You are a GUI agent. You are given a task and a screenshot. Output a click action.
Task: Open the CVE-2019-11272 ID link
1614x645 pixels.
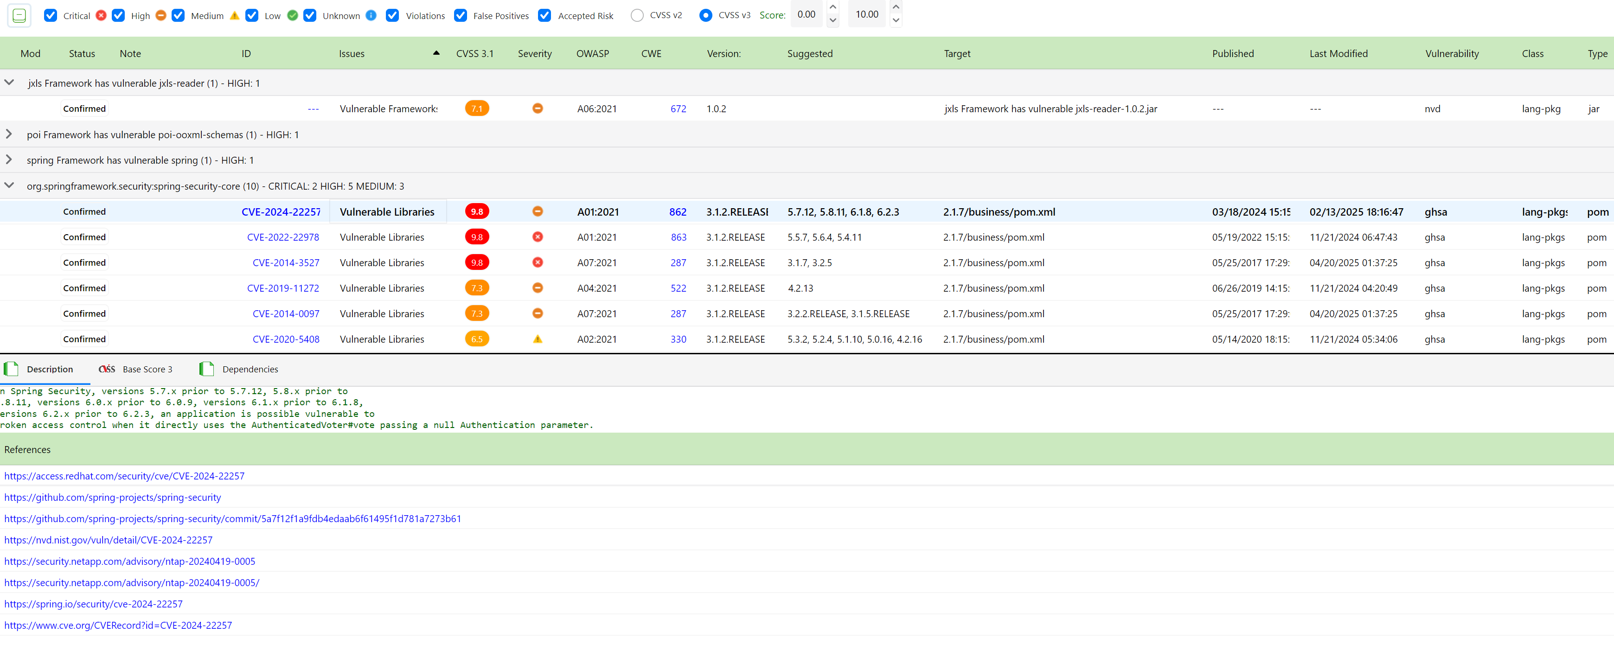282,288
